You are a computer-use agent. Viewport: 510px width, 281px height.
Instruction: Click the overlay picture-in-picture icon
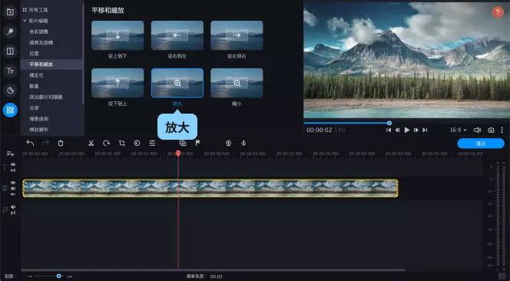(x=183, y=143)
